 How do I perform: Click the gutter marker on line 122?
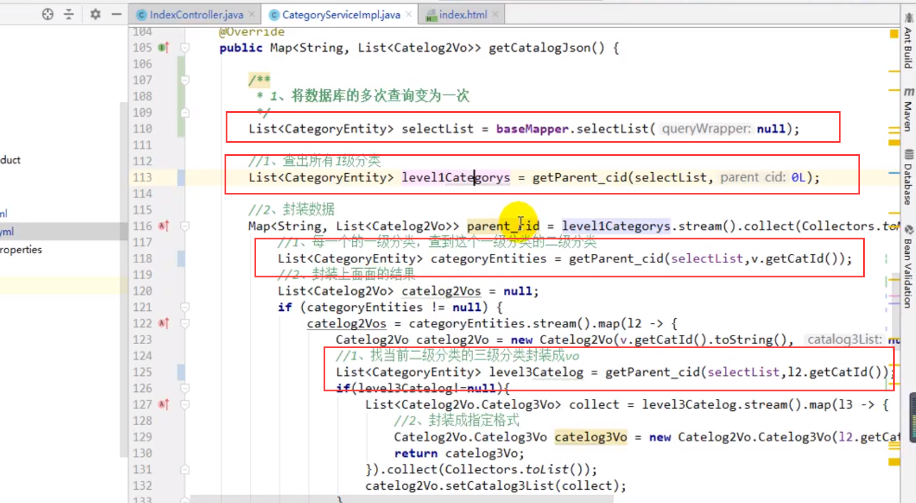tap(164, 323)
